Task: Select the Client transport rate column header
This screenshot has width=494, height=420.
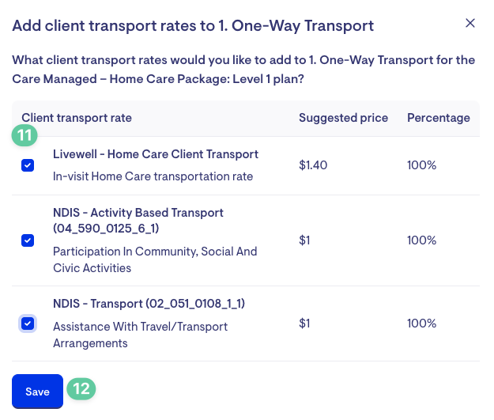Action: click(77, 118)
